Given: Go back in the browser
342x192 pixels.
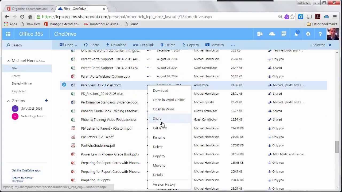Looking at the screenshot, I should pyautogui.click(x=7, y=17).
